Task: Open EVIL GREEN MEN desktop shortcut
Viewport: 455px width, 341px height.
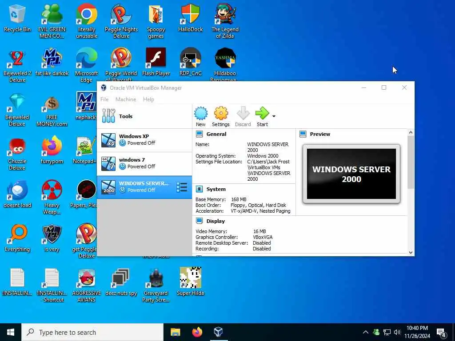Action: [x=52, y=21]
